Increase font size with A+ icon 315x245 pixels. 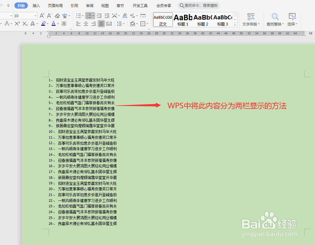click(x=42, y=16)
